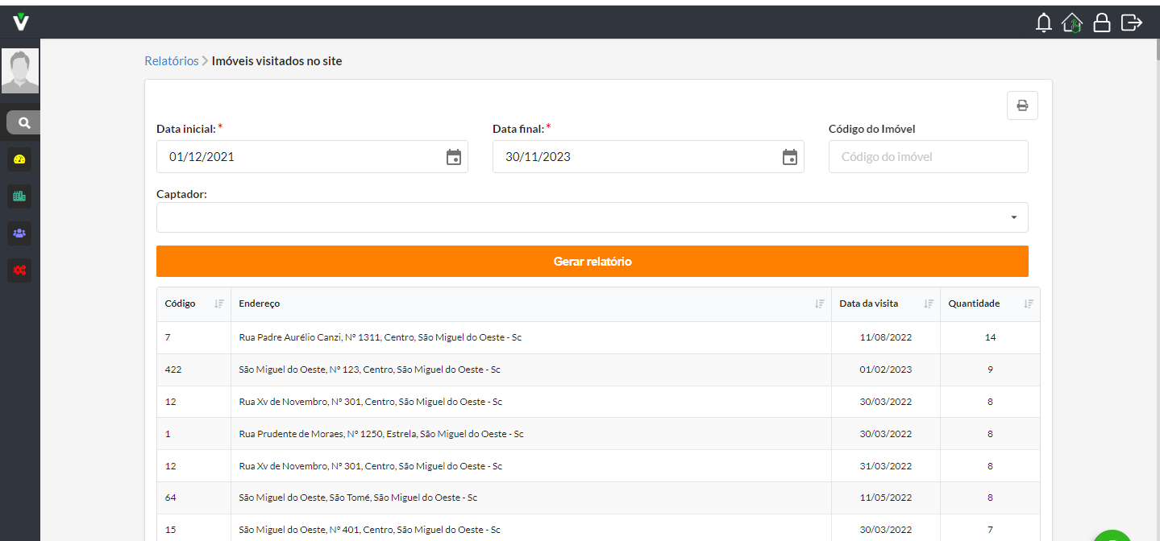
Task: Open the purple people group icon
Action: click(20, 233)
